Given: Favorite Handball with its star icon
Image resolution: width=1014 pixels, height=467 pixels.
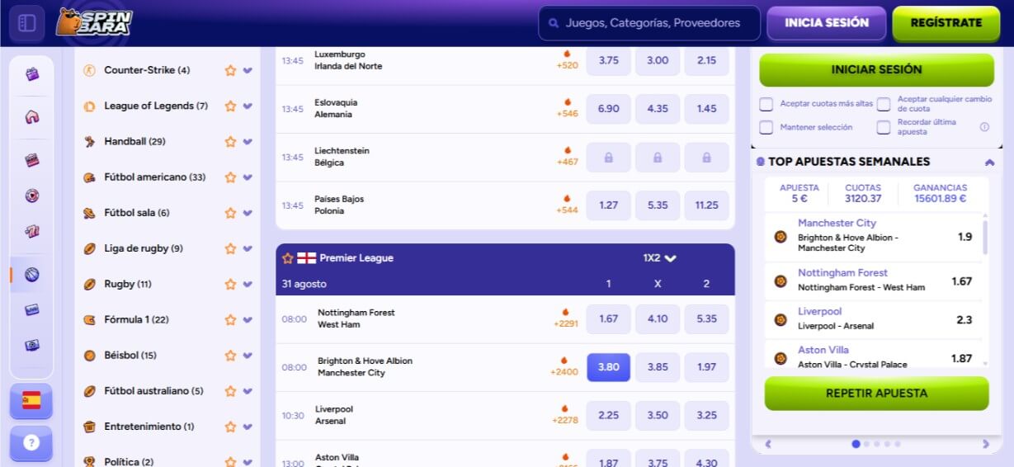Looking at the screenshot, I should 230,142.
